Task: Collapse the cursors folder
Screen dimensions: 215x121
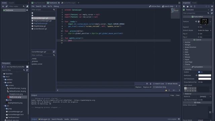Action: pos(5,85)
